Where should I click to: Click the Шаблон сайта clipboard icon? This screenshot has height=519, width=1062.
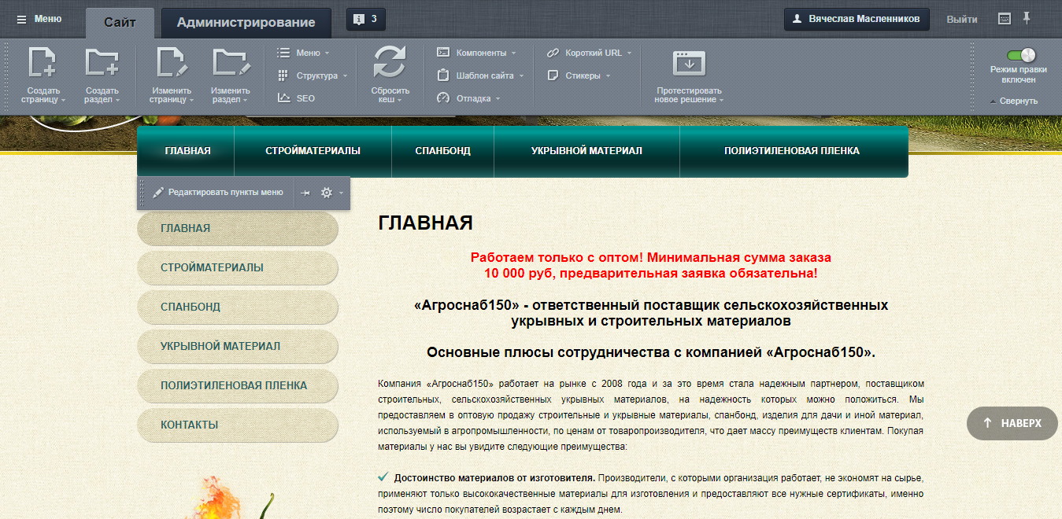click(x=442, y=75)
